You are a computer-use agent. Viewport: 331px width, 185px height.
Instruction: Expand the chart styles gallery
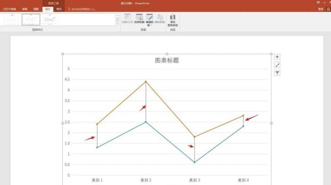117,24
